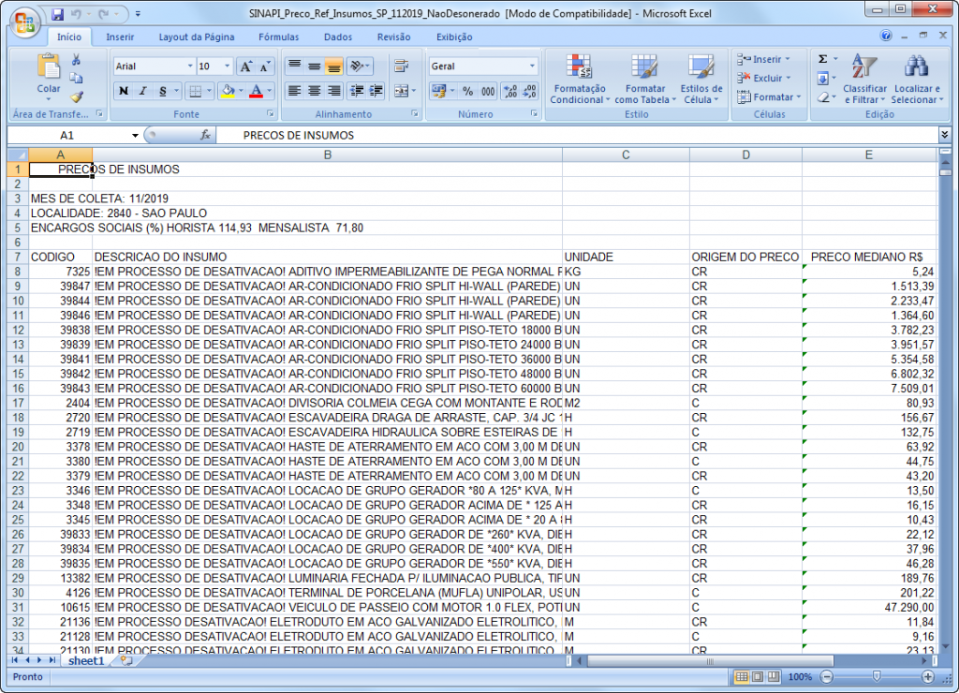This screenshot has height=693, width=959.
Task: Increase indent of cell
Action: tap(376, 91)
